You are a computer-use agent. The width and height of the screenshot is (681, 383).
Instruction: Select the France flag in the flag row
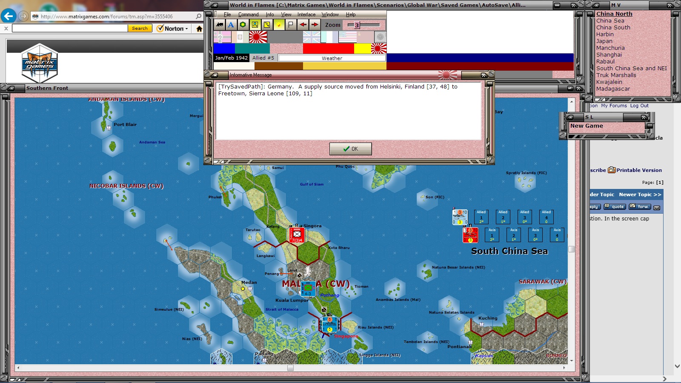329,37
